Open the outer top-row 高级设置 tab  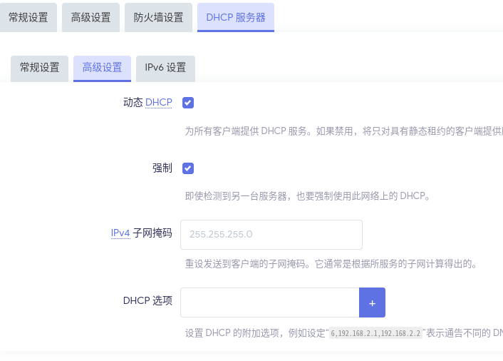(90, 18)
